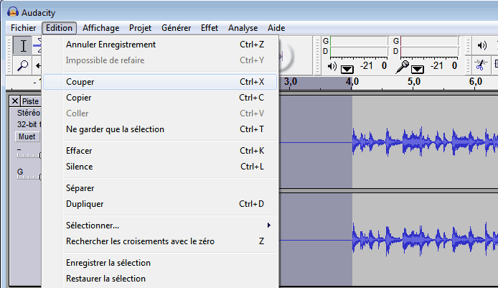
Task: Click the 5,0 mark on timeline ruler
Action: point(413,83)
